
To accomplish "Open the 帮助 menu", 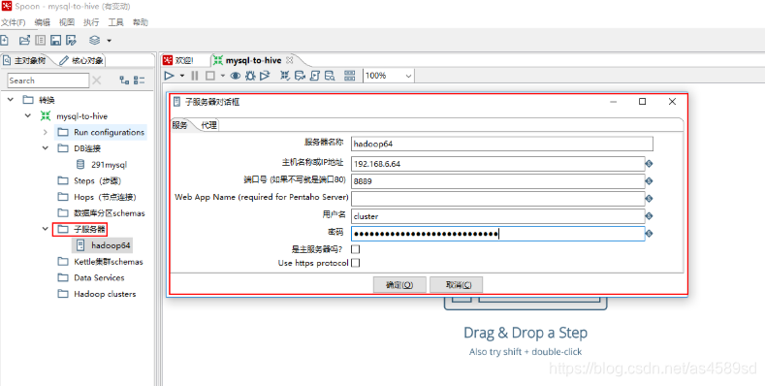I will pos(141,22).
